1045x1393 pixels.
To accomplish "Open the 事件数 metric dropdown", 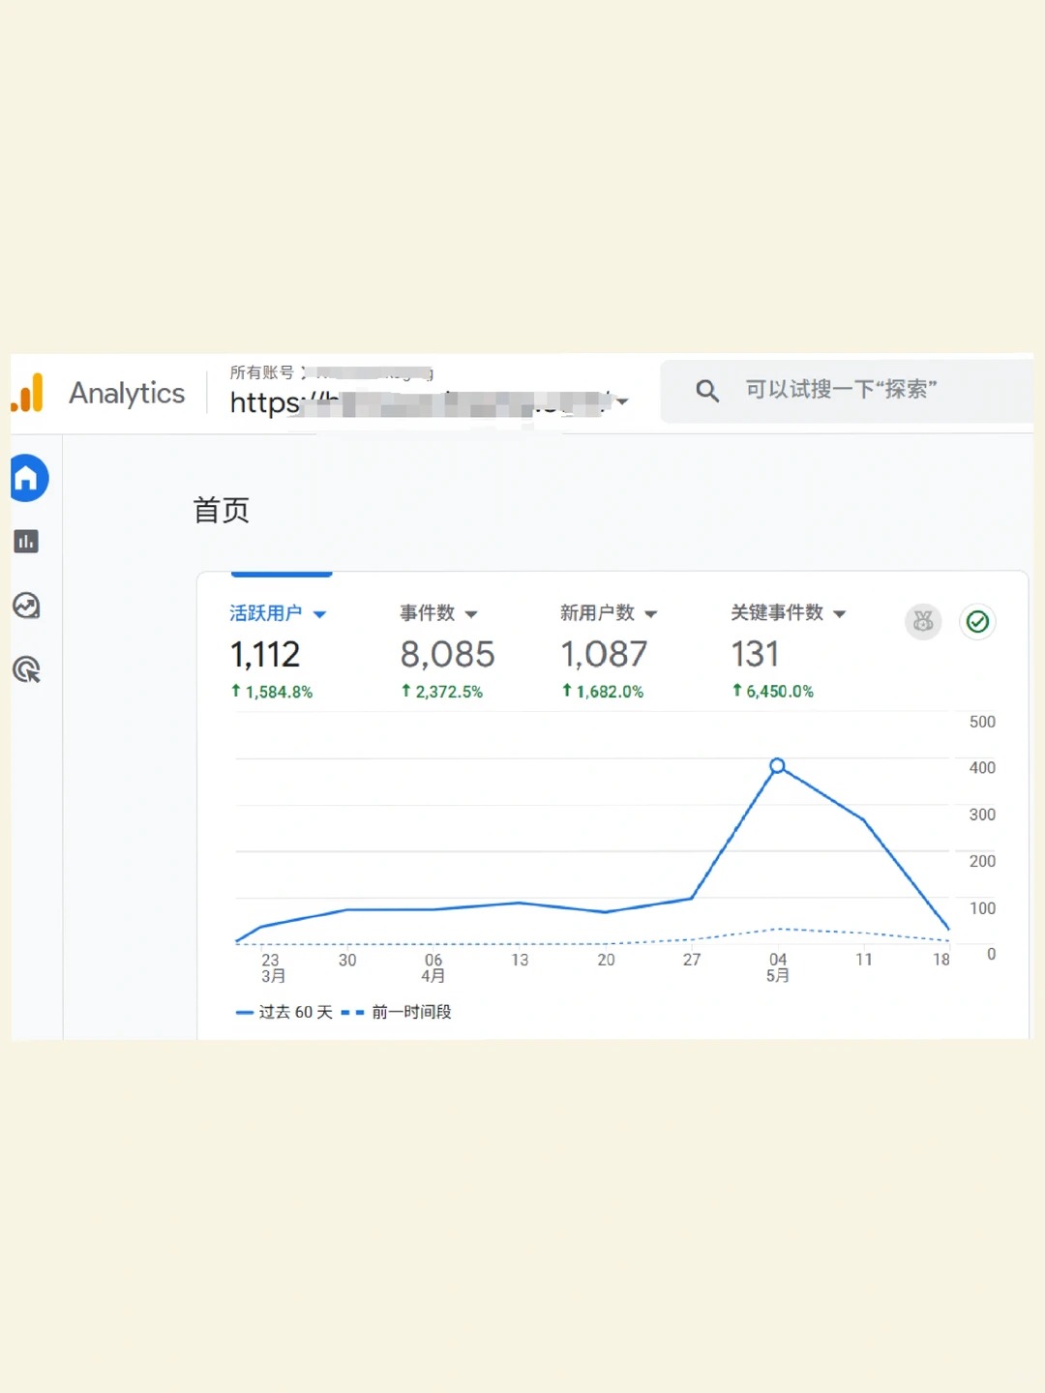I will click(471, 614).
